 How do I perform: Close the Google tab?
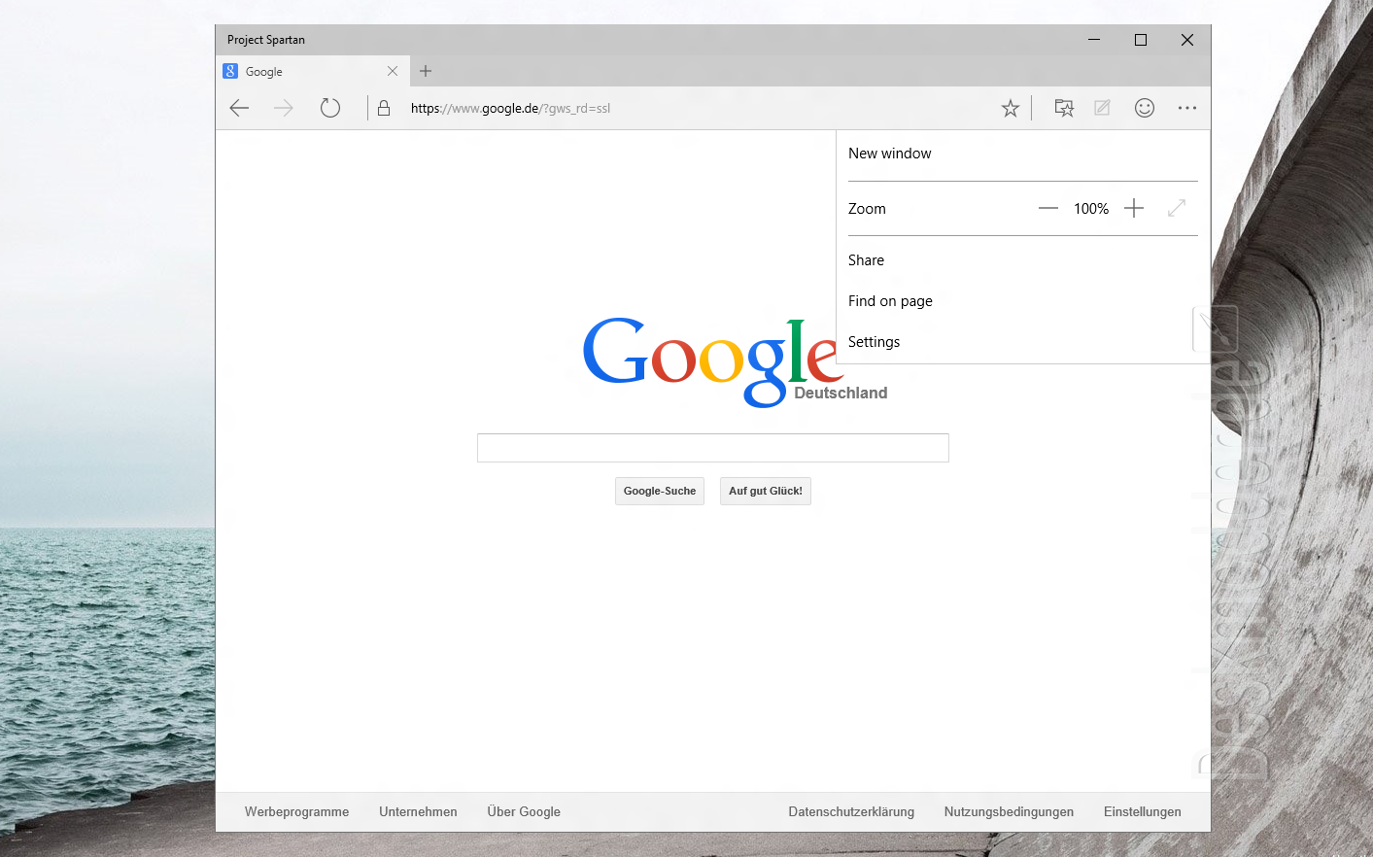[393, 71]
